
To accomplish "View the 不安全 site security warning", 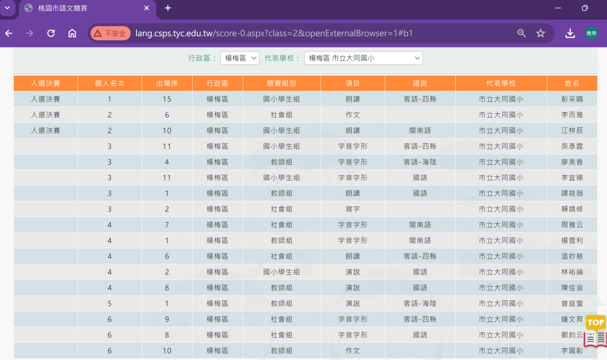I will tap(110, 33).
